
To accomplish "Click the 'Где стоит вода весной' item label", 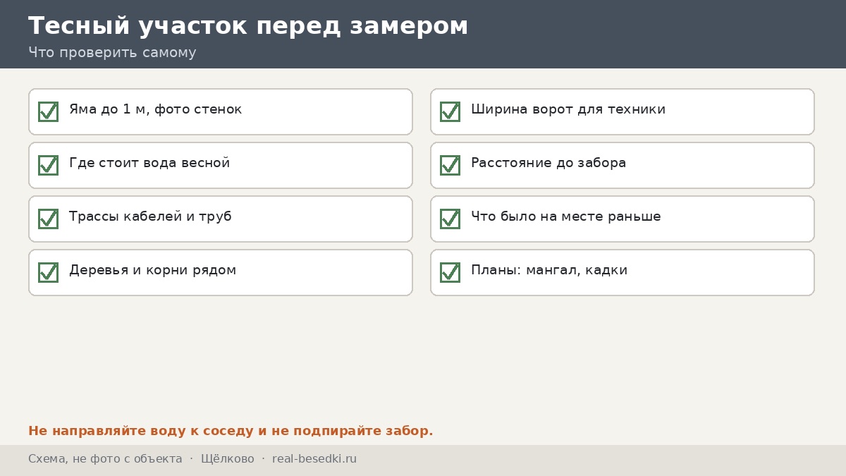I will pos(149,163).
